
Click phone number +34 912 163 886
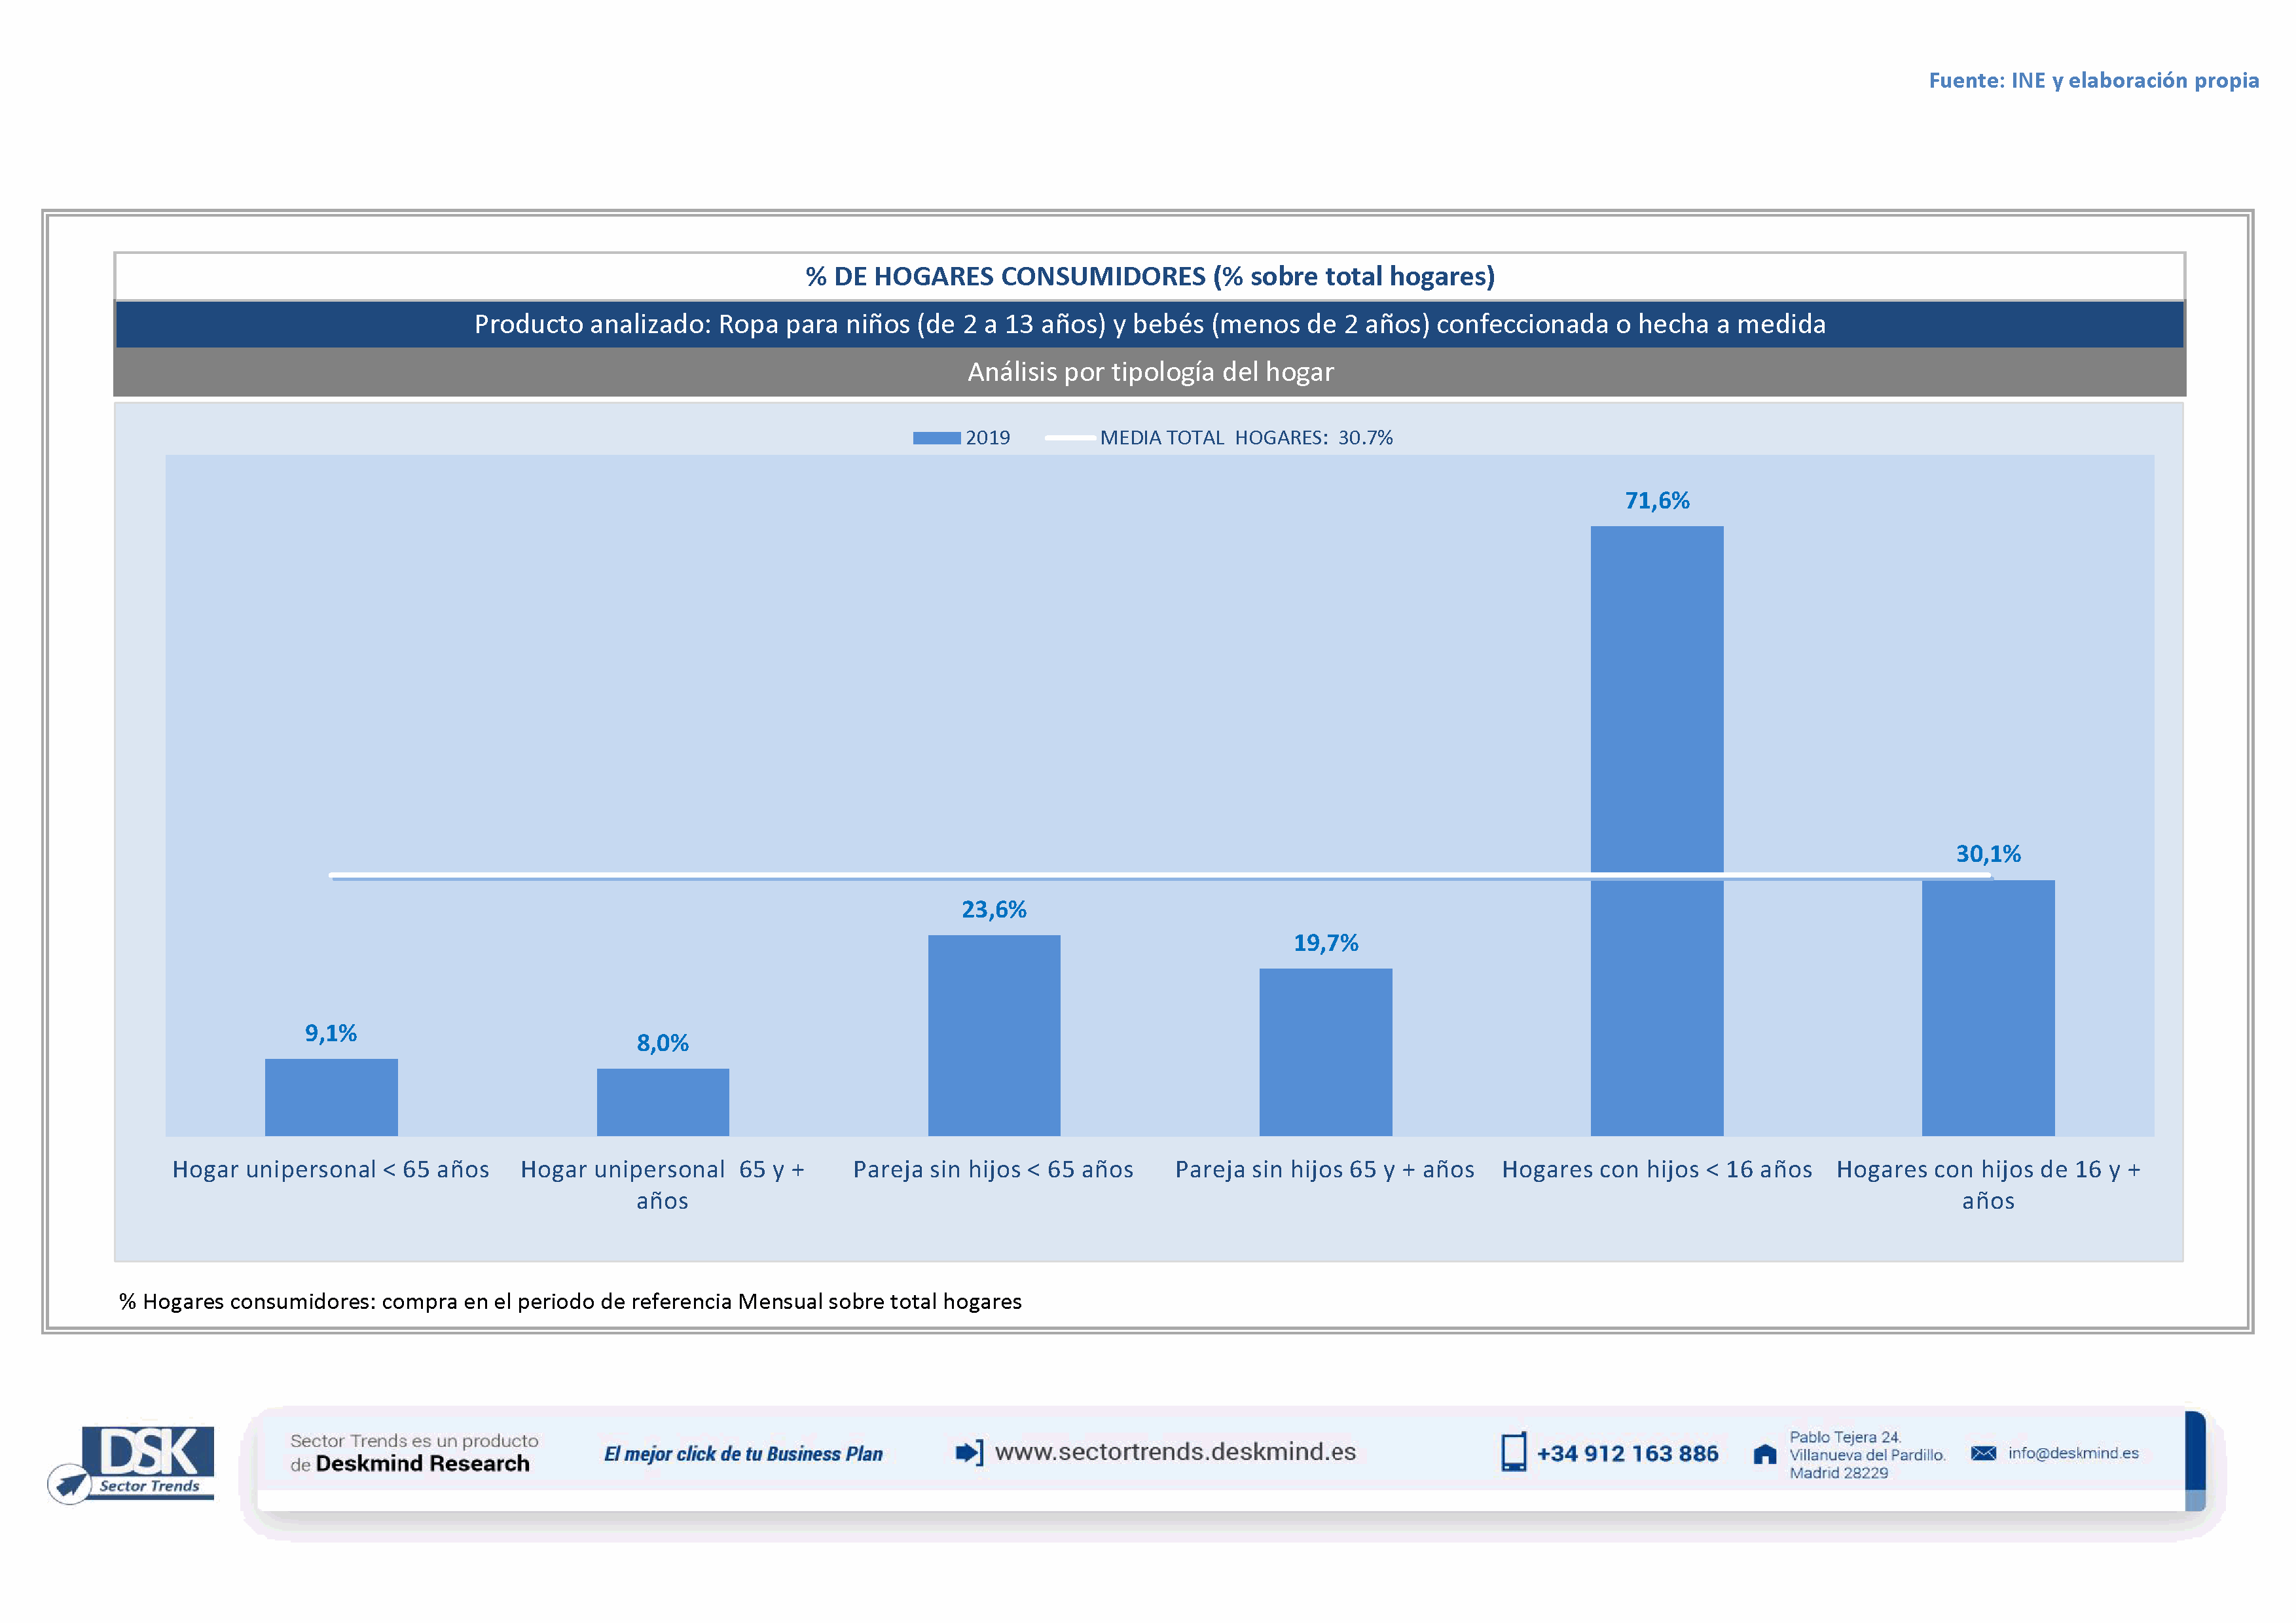coord(1627,1454)
